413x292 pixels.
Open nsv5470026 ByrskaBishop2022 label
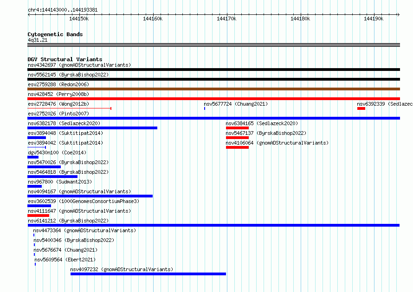[x=68, y=162]
